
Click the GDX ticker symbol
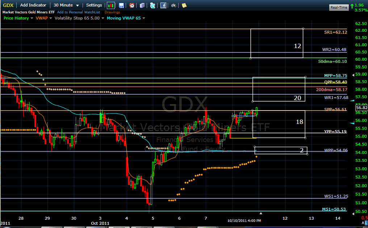click(8, 5)
